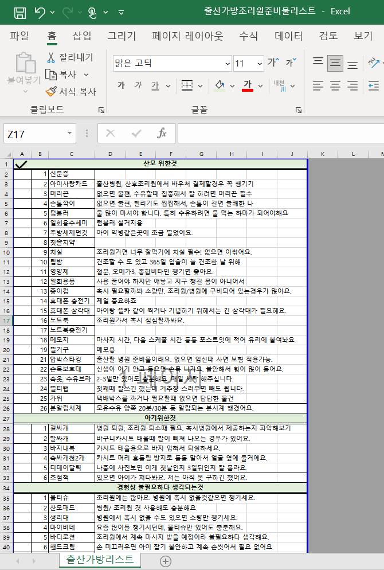Apply cell borders with the border icon
The width and height of the screenshot is (384, 570).
click(187, 85)
